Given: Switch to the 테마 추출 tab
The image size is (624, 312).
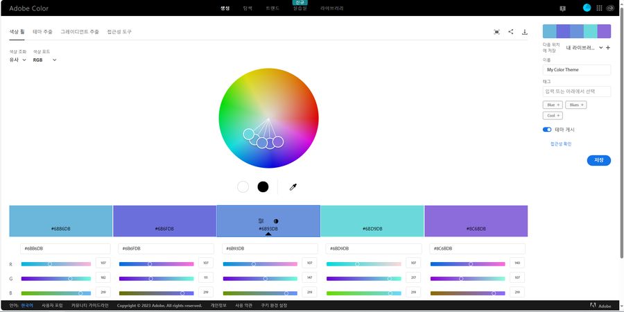Looking at the screenshot, I should click(42, 32).
